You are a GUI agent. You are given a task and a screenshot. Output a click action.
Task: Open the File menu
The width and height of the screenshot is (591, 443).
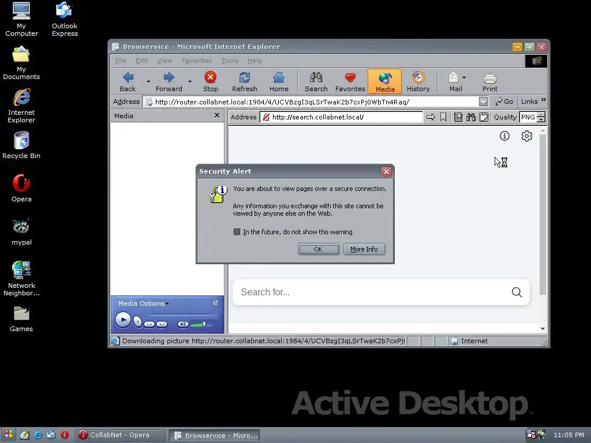coord(121,61)
